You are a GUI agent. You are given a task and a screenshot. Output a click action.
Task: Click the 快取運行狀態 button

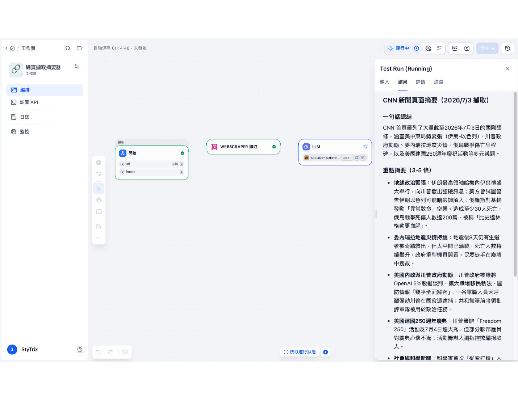point(300,352)
